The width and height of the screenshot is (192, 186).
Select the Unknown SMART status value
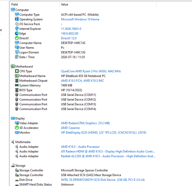click(x=67, y=184)
